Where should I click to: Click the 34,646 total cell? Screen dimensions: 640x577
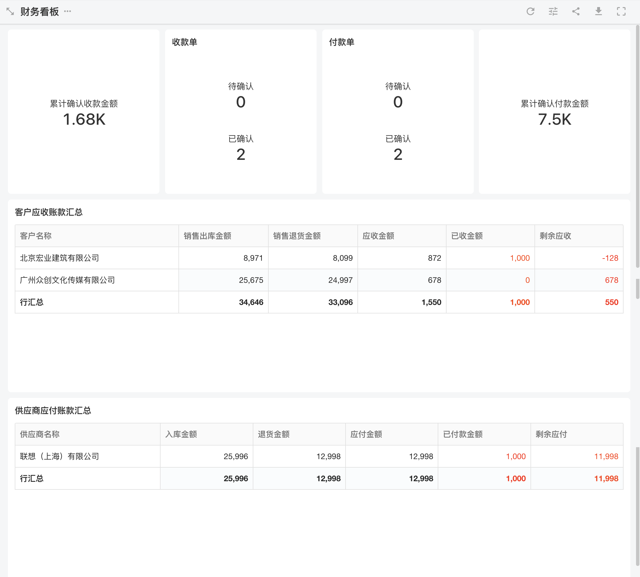point(223,302)
